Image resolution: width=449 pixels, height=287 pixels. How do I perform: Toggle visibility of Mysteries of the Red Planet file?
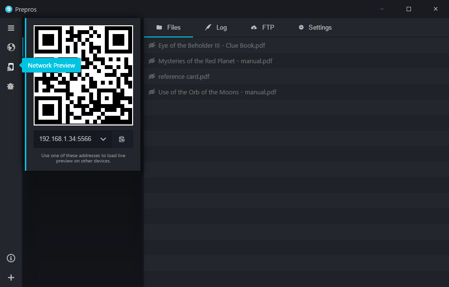152,61
